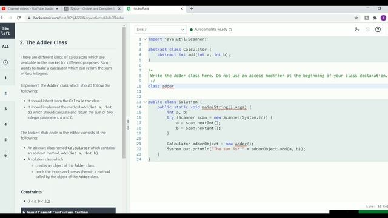Click the panel divider resize handle

pos(128,124)
